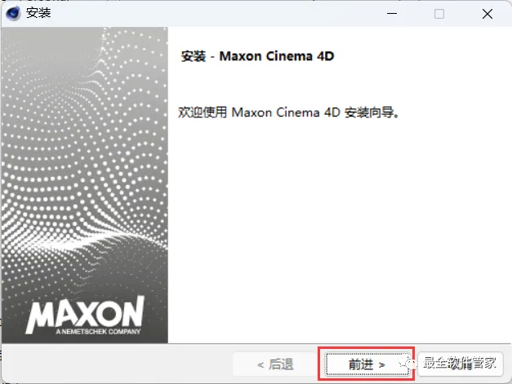Click the greyed-out maximize square icon
This screenshot has width=512, height=384.
tap(439, 14)
